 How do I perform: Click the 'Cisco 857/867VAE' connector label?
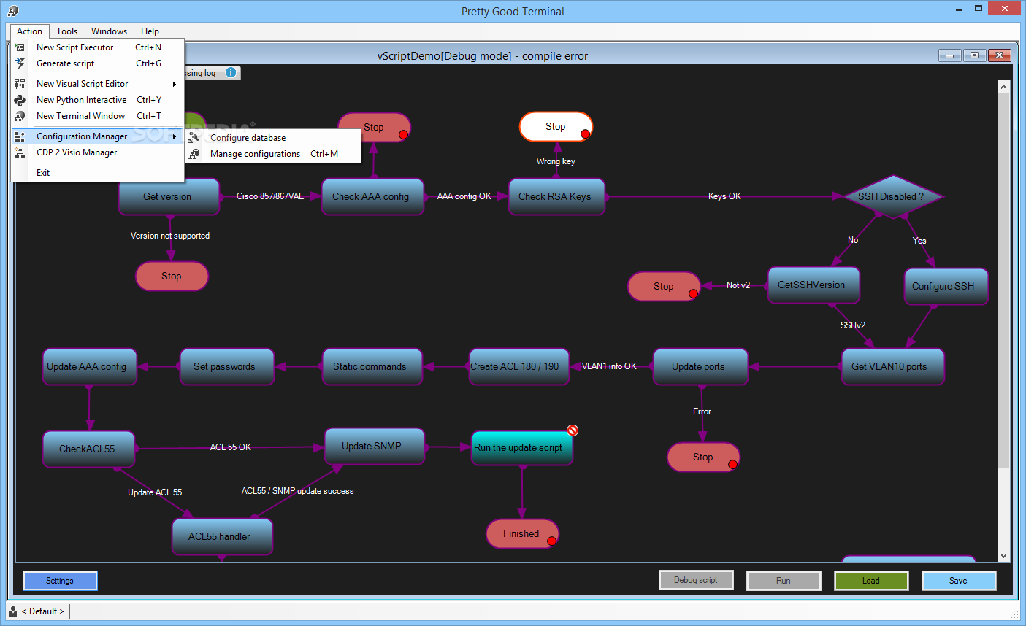(270, 196)
